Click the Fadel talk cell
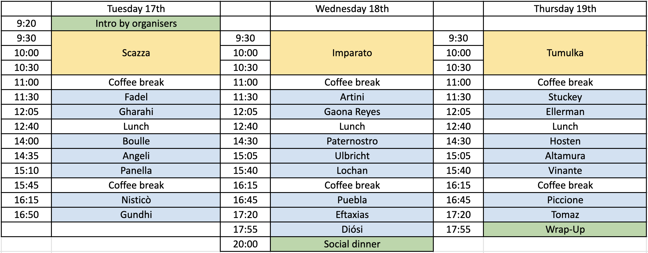The width and height of the screenshot is (648, 253). click(x=136, y=97)
